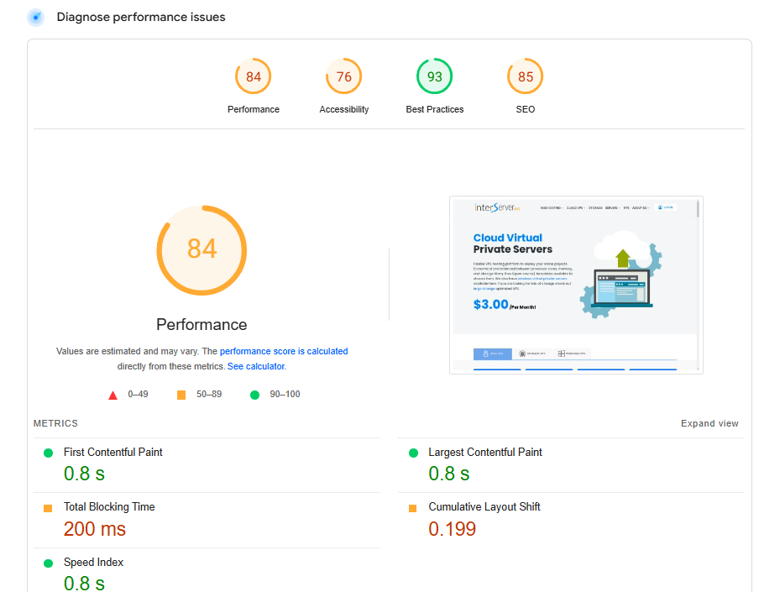
Task: Select the Accessibility score gauge 76
Action: 343,76
